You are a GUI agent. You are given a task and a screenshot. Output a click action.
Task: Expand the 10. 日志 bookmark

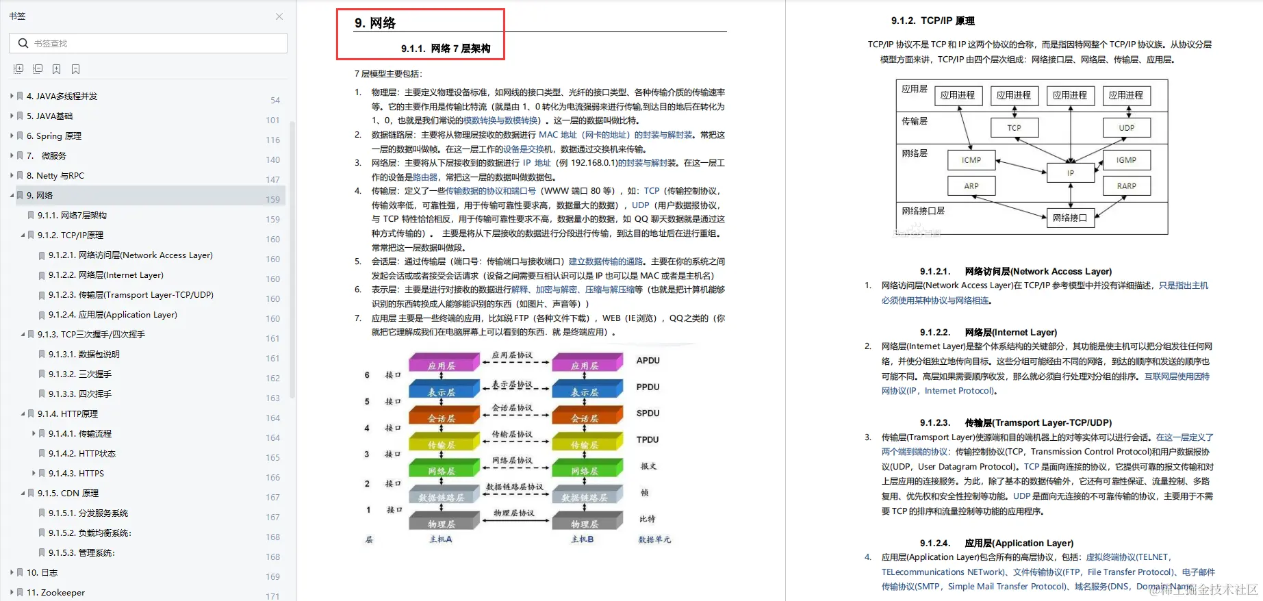click(x=12, y=572)
